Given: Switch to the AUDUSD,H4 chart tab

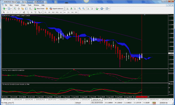Looking at the screenshot, I should pos(63,99).
